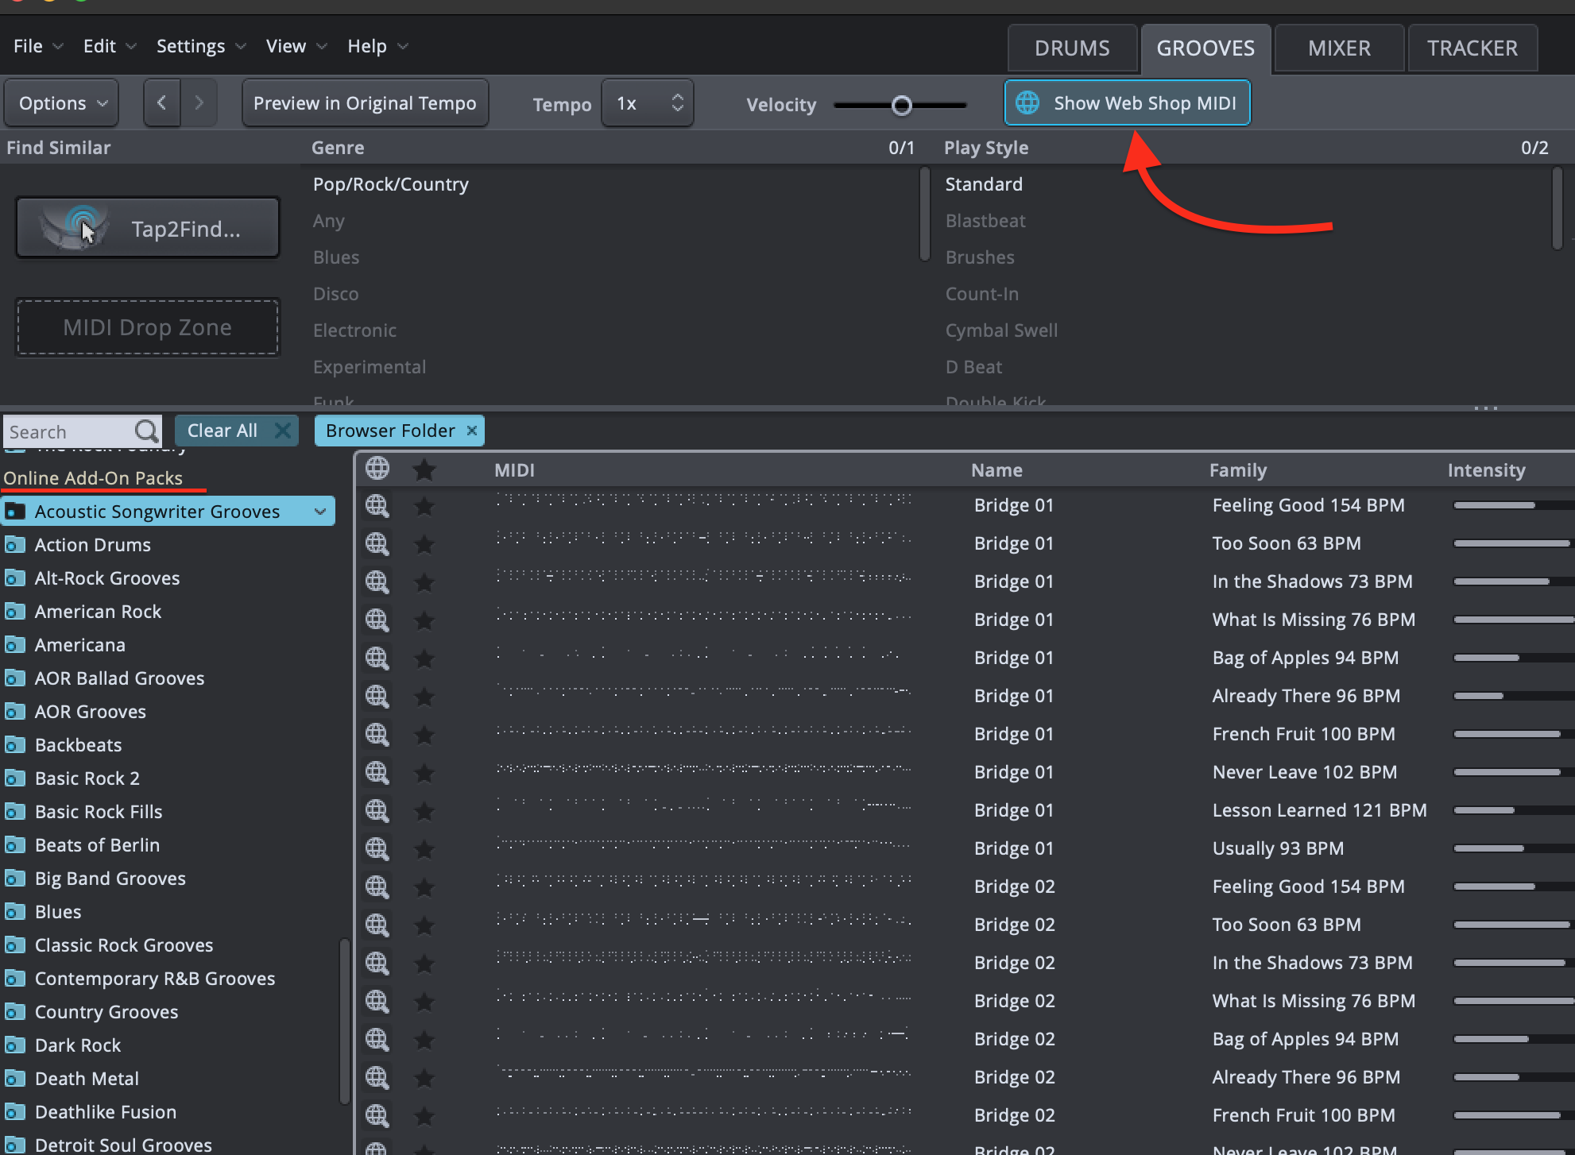Click the Velocity slider handle
The width and height of the screenshot is (1575, 1155).
pyautogui.click(x=901, y=105)
